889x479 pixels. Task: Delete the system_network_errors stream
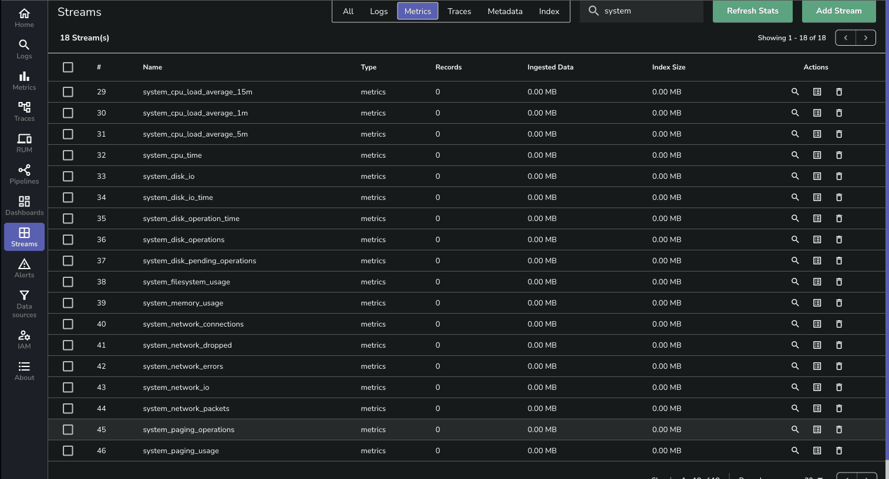839,366
